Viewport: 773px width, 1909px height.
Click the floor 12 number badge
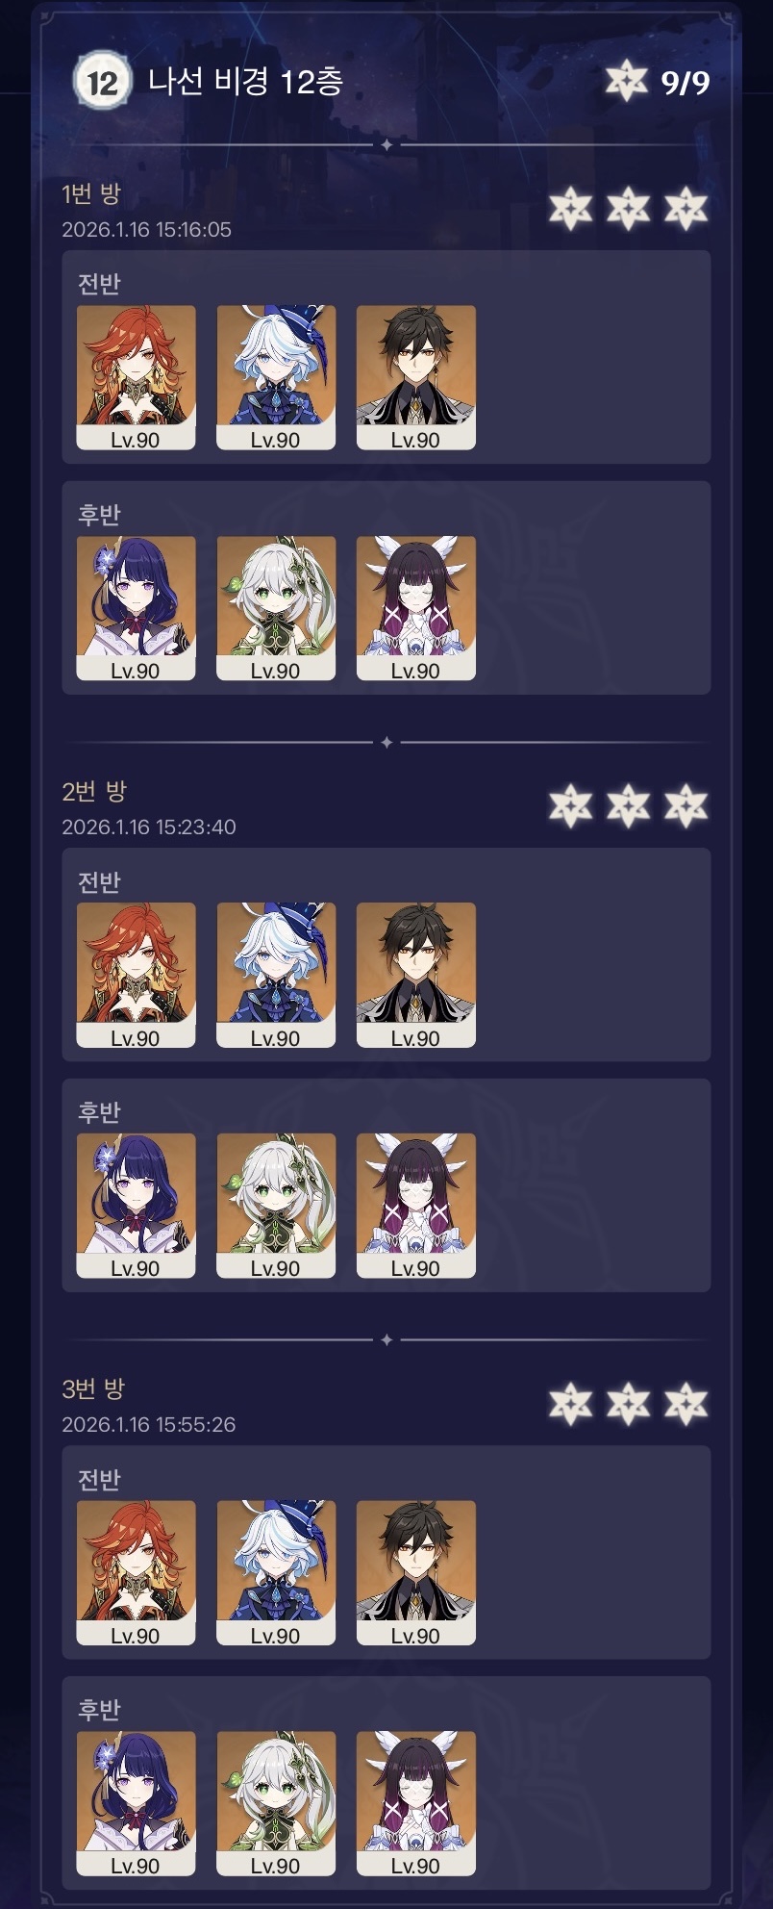pos(101,82)
